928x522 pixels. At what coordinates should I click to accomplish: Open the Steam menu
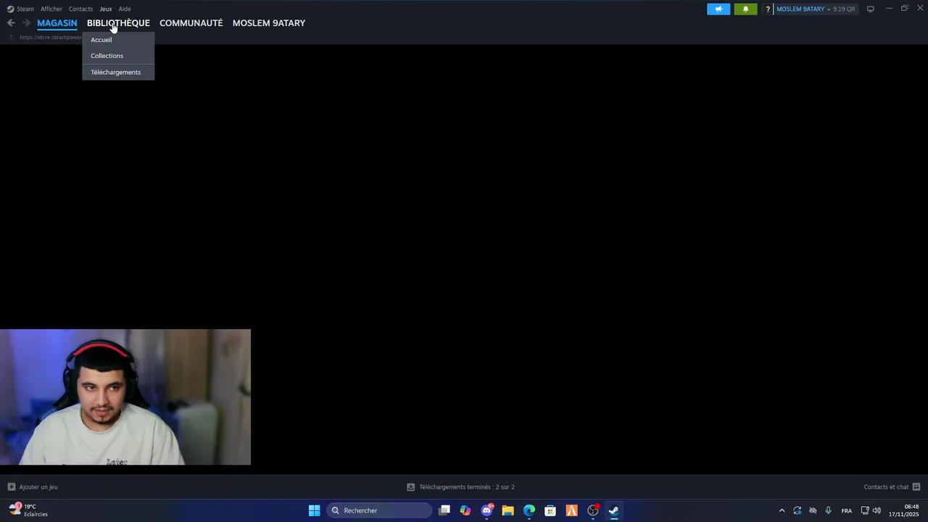pos(20,9)
